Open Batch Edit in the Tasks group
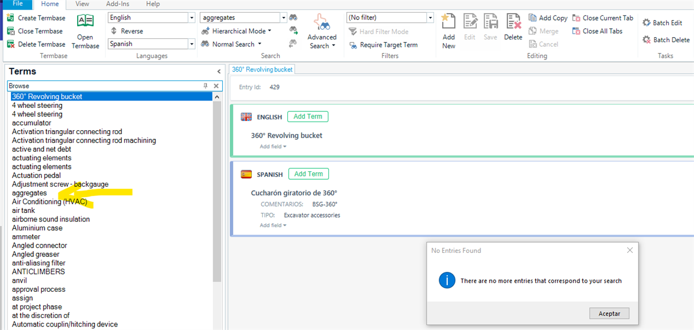This screenshot has width=694, height=330. (662, 22)
